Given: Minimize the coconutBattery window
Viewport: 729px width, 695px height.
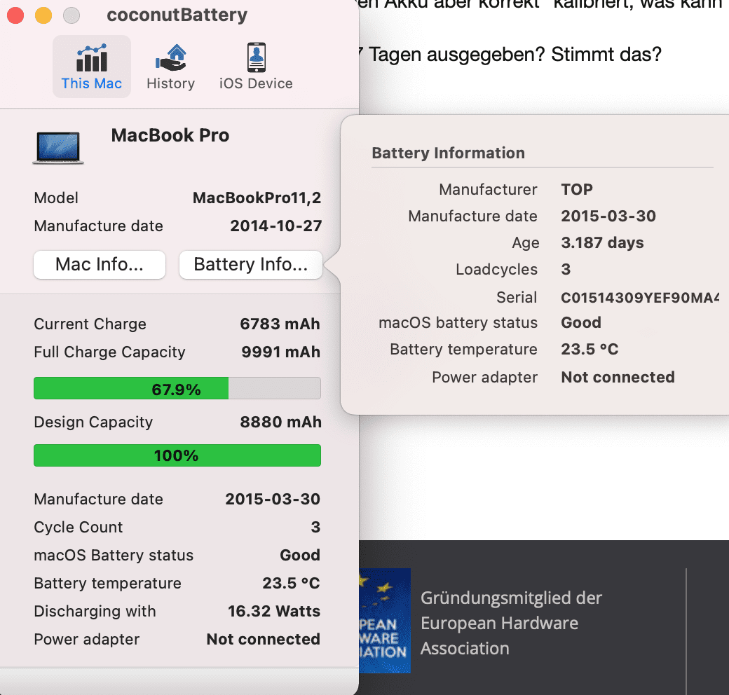Looking at the screenshot, I should [43, 15].
